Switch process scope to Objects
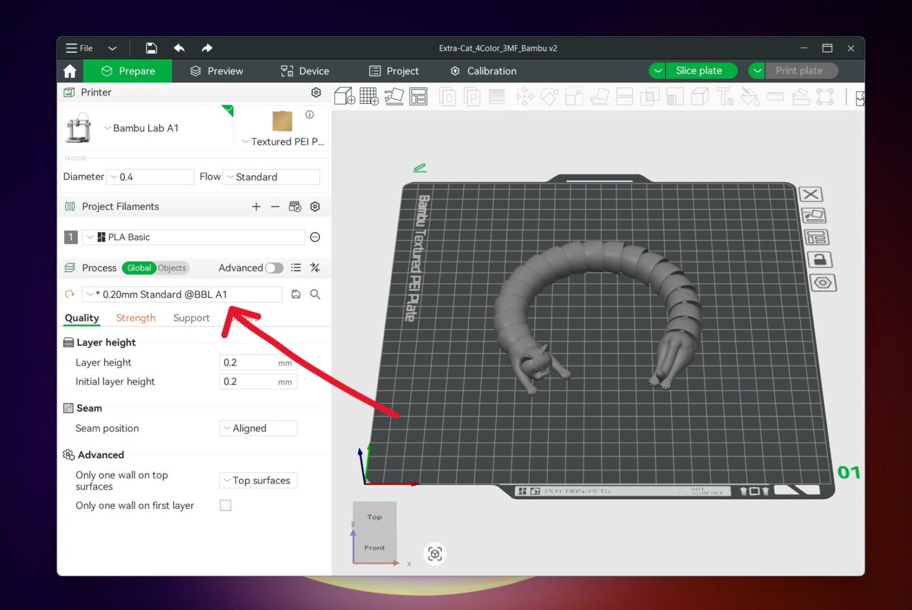Viewport: 912px width, 610px height. 172,268
